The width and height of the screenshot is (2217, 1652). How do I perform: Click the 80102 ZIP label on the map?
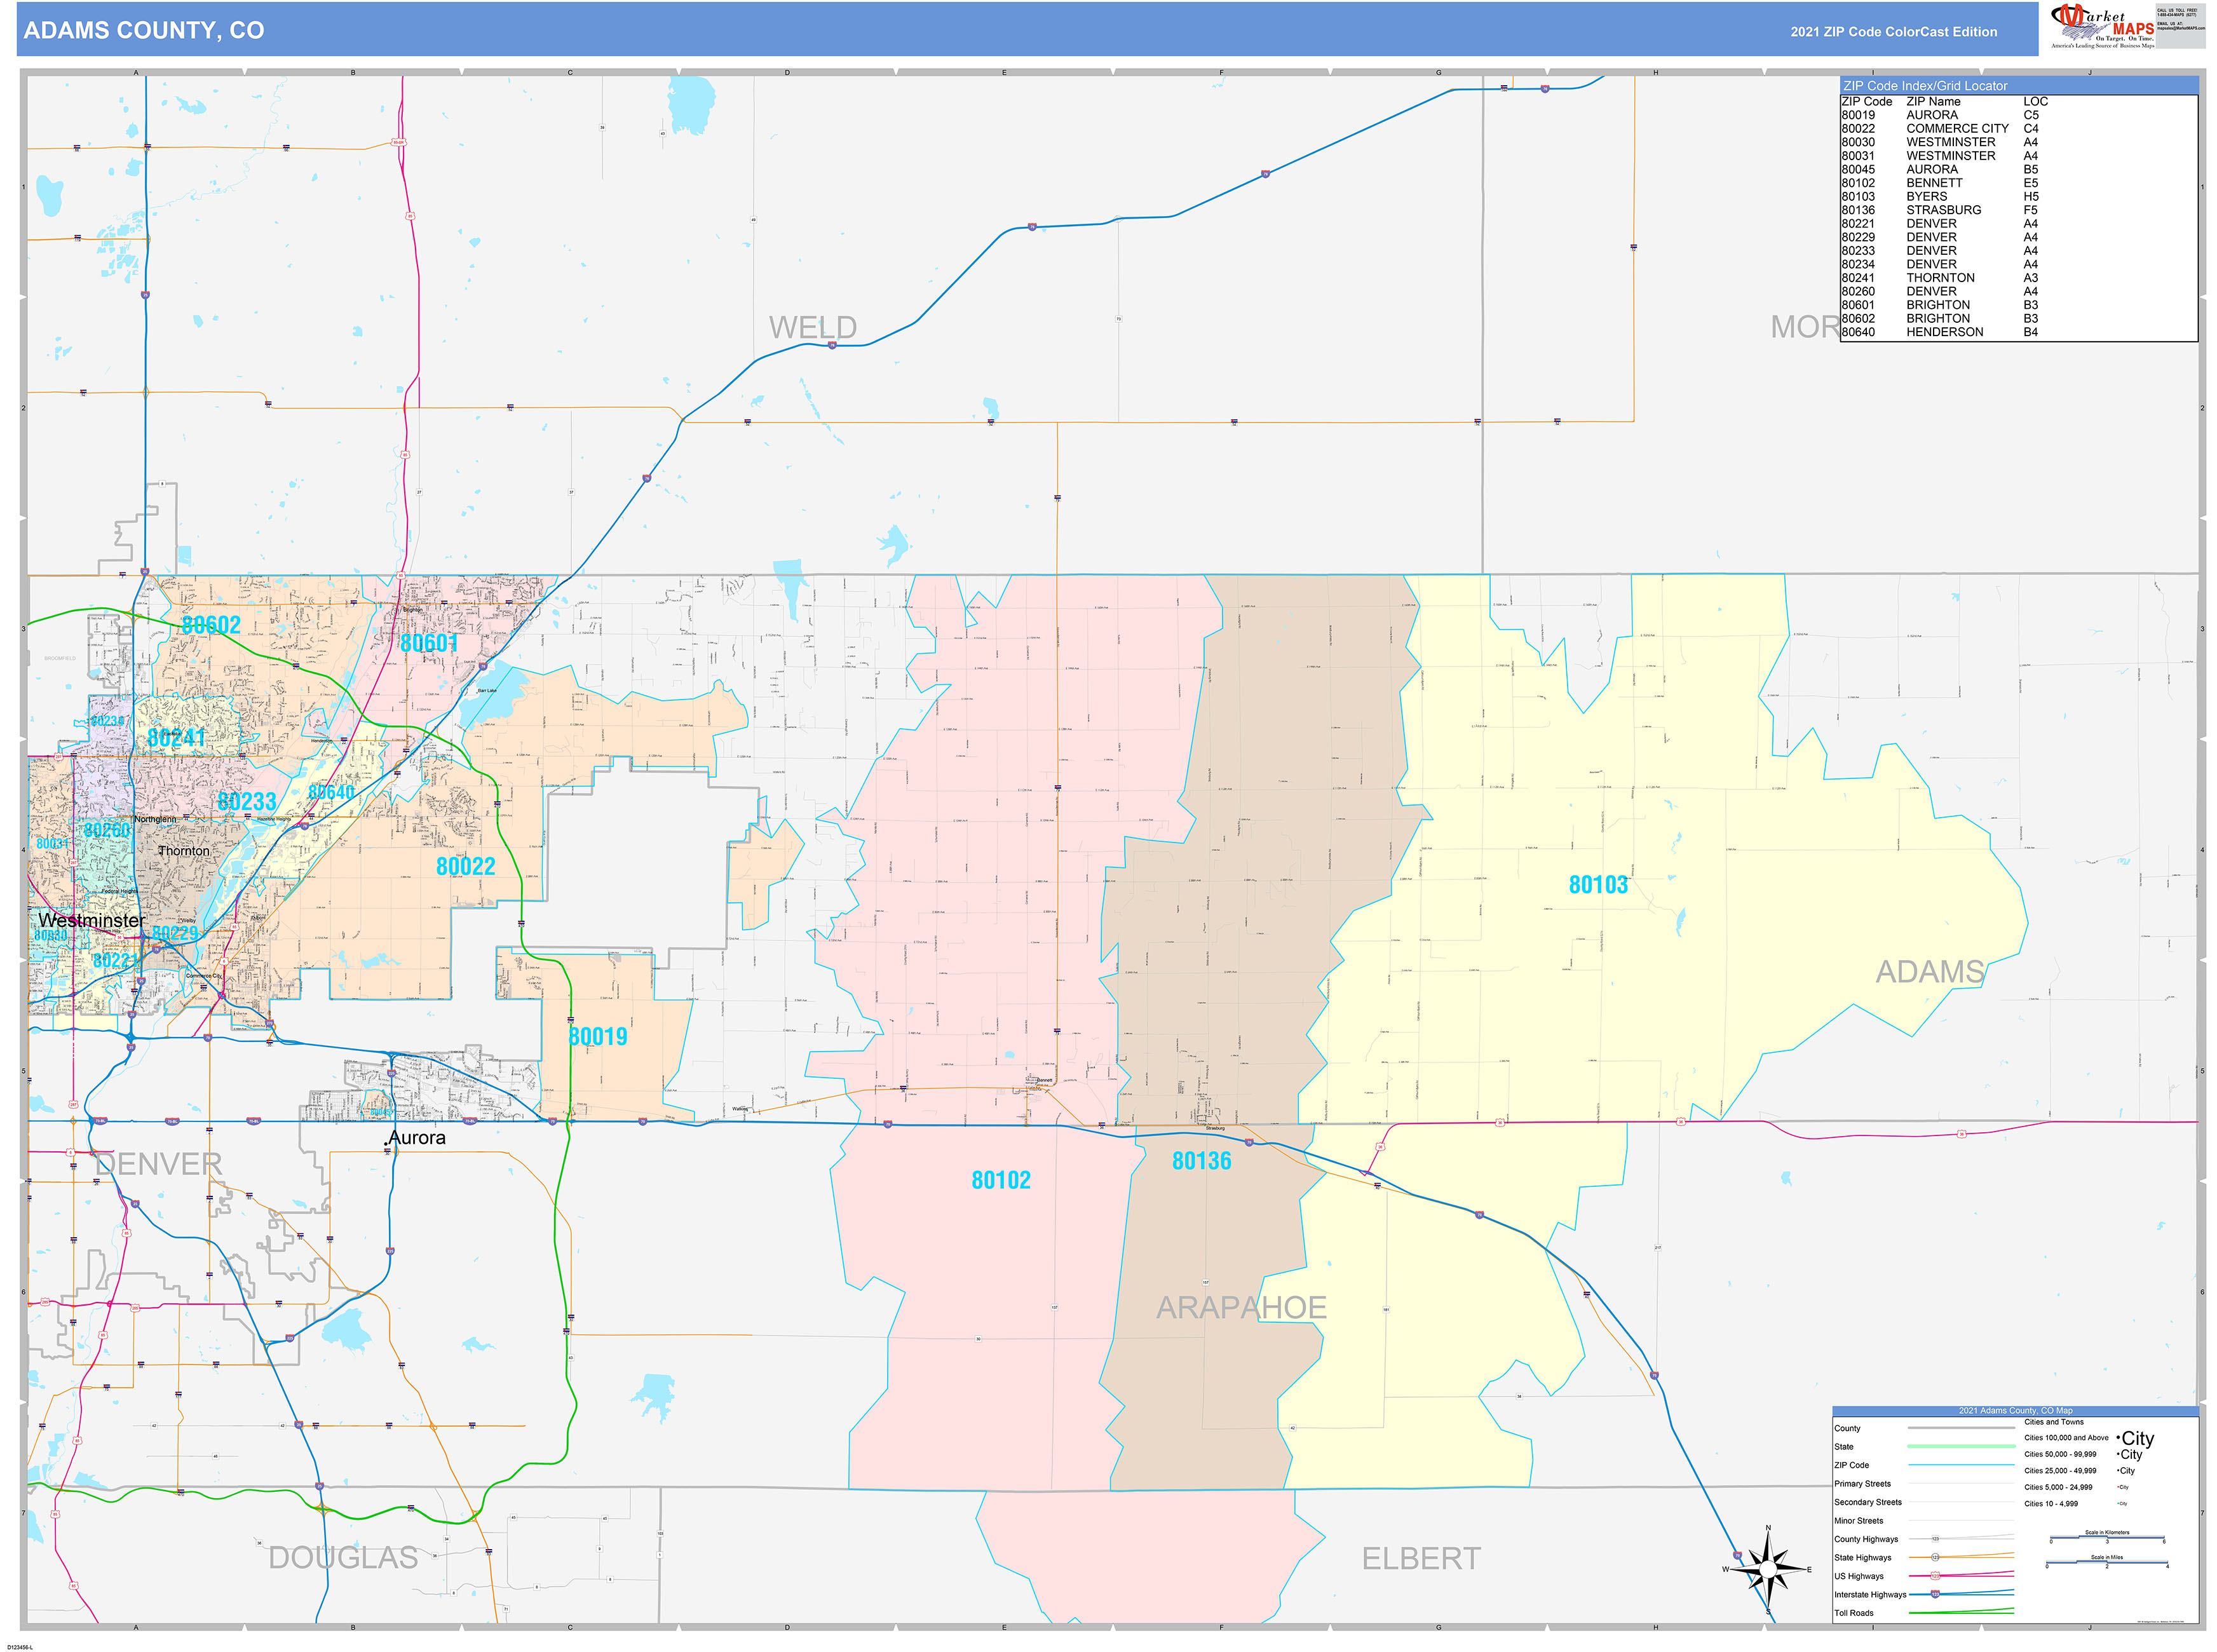tap(1001, 1181)
